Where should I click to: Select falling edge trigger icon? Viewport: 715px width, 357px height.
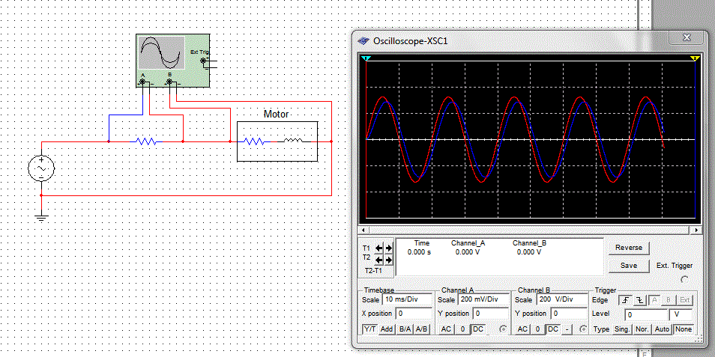[639, 300]
